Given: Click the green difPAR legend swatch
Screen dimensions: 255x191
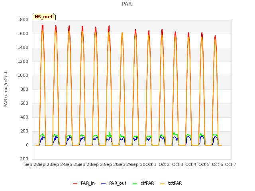Looking at the screenshot, I should [135, 184].
